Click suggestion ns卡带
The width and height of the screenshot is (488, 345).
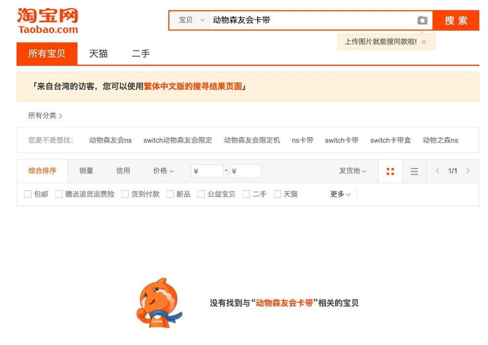click(x=303, y=140)
